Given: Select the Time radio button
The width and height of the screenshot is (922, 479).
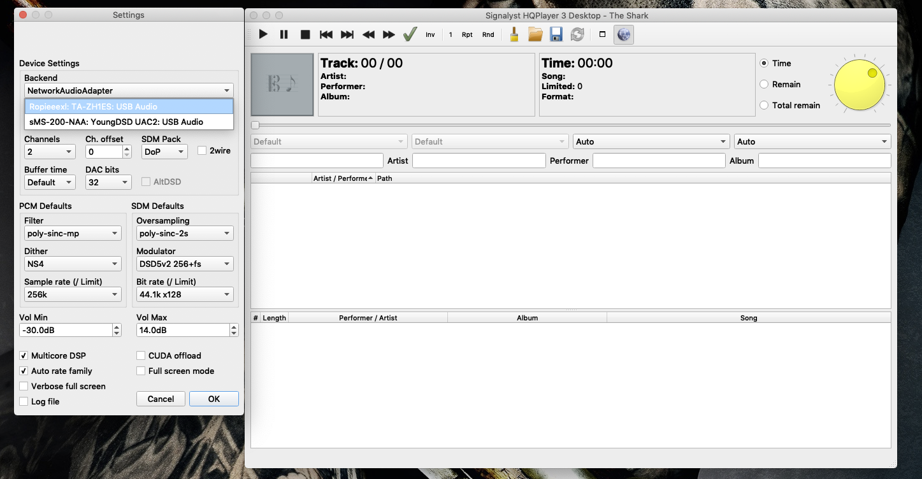Looking at the screenshot, I should (764, 63).
